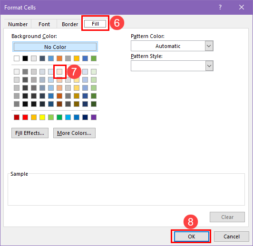Viewport: 253px width, 246px height.
Task: Select the Fill tab
Action: pos(95,24)
